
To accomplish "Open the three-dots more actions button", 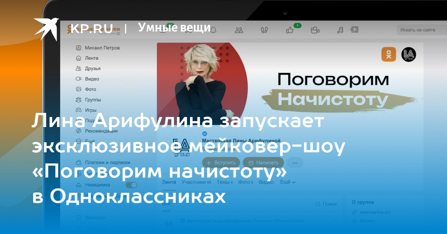I will tap(295, 162).
